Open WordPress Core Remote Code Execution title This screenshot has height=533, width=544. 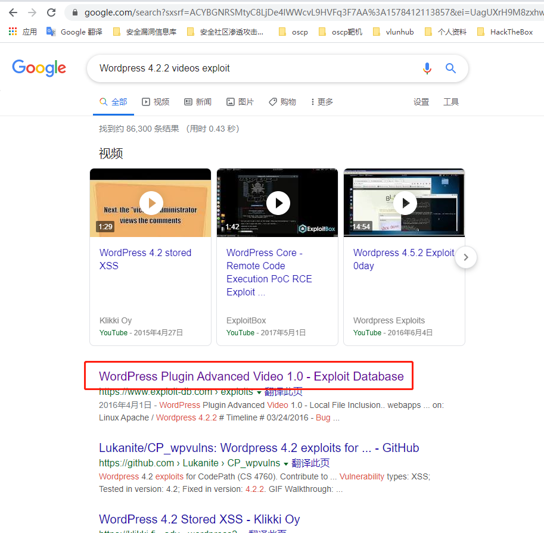coord(269,272)
